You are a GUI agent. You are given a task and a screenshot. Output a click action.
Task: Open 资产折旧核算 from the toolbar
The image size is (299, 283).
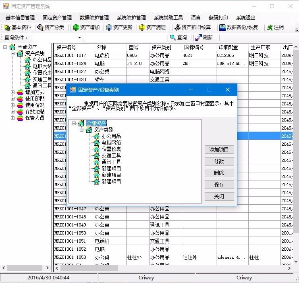(x=193, y=27)
